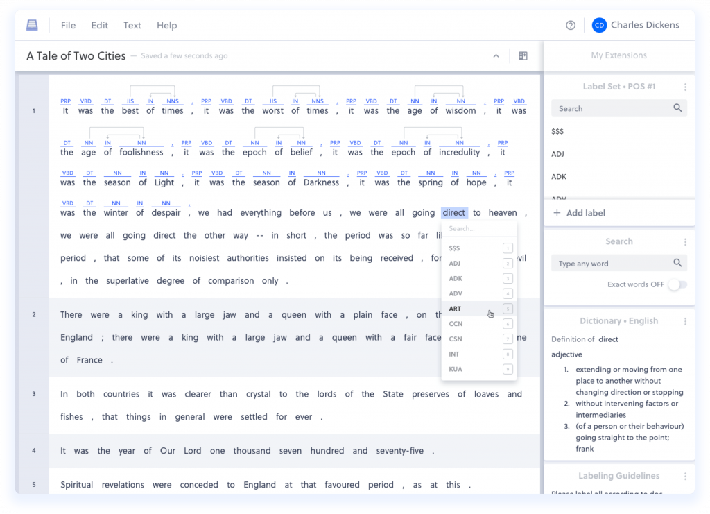This screenshot has width=710, height=514.
Task: Click the word everything in sentence 1
Action: tap(261, 213)
